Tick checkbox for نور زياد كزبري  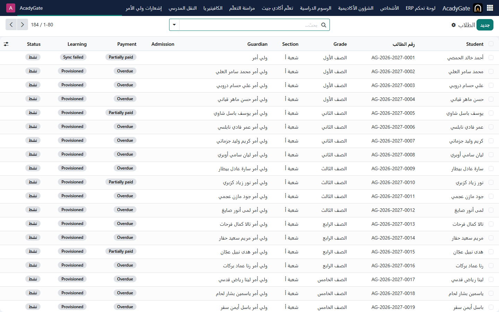coord(491,182)
